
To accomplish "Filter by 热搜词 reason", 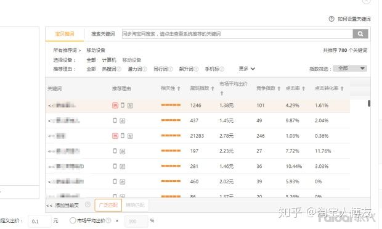I will [x=109, y=69].
